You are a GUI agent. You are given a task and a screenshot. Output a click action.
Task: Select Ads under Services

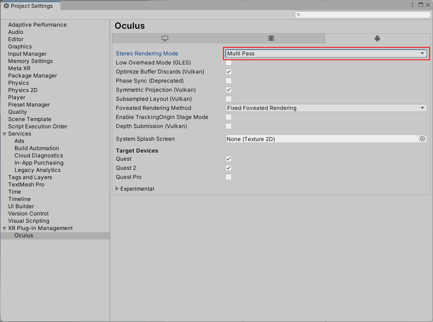coord(19,141)
